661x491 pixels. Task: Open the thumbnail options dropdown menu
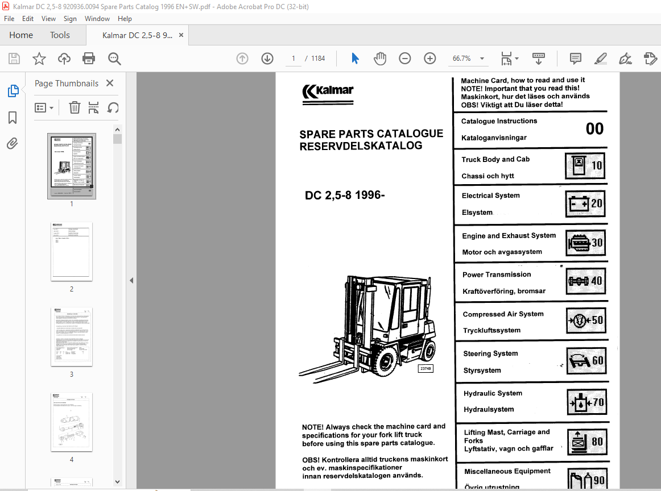click(44, 108)
